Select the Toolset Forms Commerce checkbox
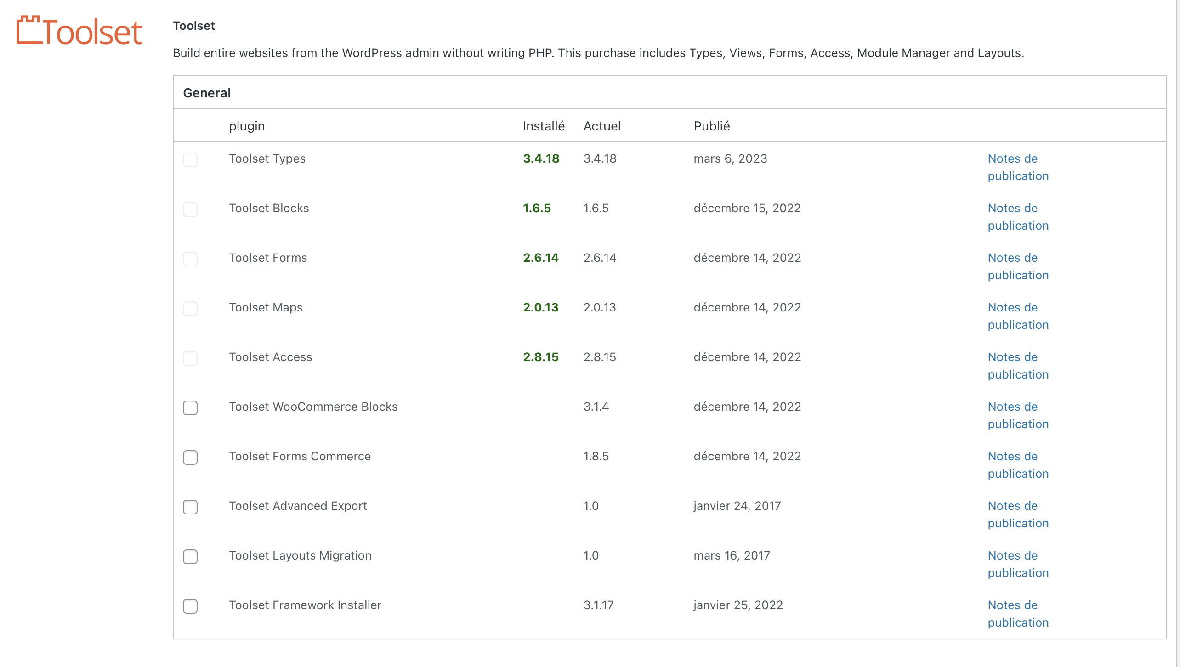Image resolution: width=1180 pixels, height=667 pixels. tap(190, 457)
